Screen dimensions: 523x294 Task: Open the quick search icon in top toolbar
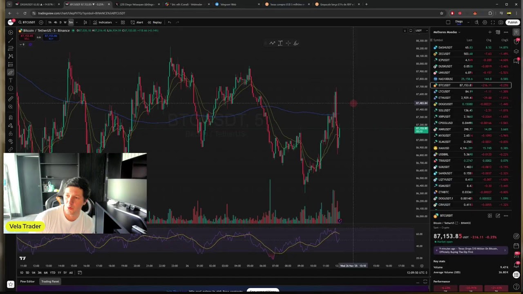(x=477, y=22)
